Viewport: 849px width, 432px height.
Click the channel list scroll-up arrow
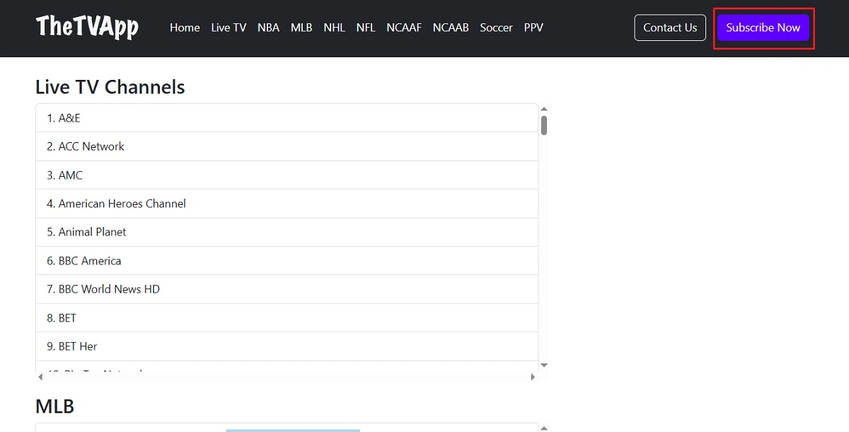(x=544, y=109)
